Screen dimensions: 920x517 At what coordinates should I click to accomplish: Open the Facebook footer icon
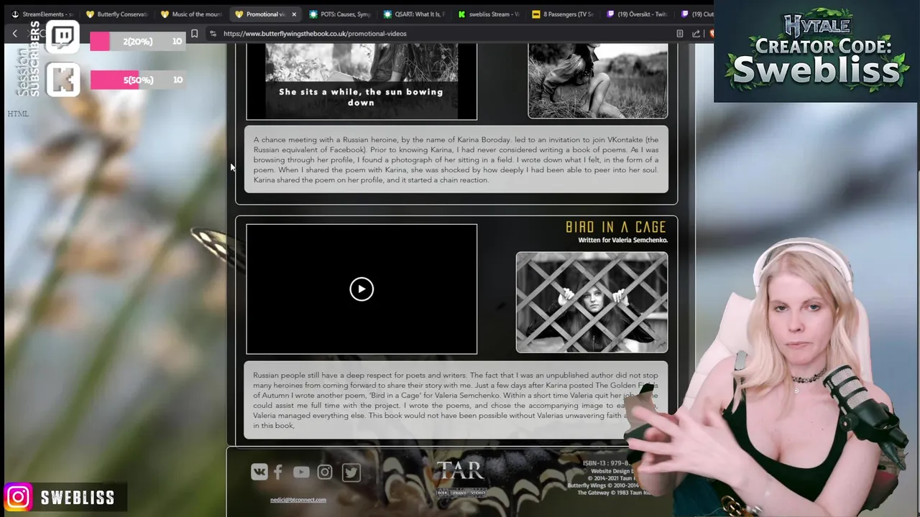coord(278,472)
